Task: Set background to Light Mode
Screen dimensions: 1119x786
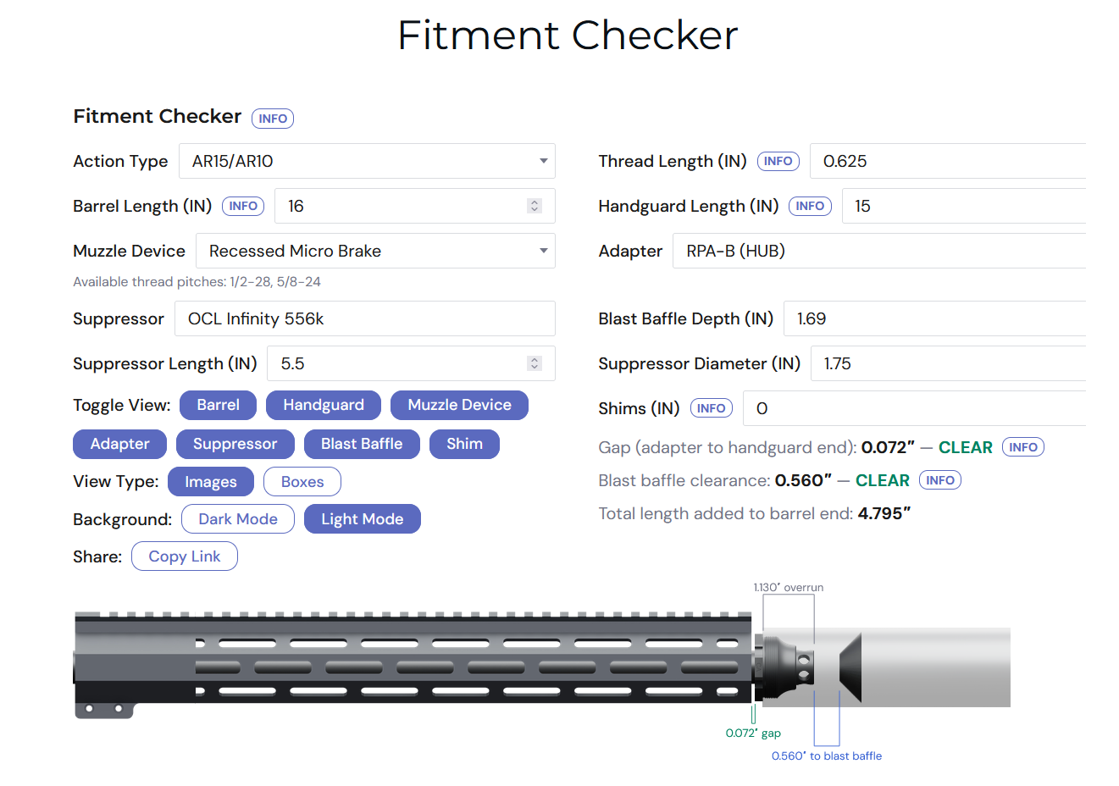Action: [x=363, y=519]
